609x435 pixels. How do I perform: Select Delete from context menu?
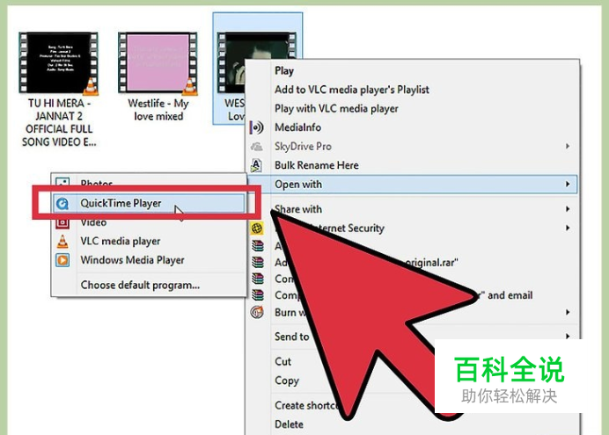click(x=289, y=424)
